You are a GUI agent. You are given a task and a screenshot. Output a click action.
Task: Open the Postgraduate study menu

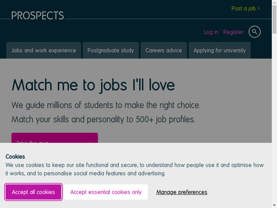coord(110,50)
